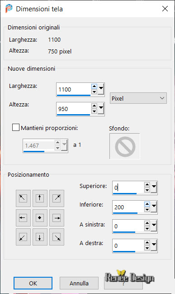Screen dimensions: 175x294
Task: Click the Superiore input field
Action: click(x=128, y=188)
